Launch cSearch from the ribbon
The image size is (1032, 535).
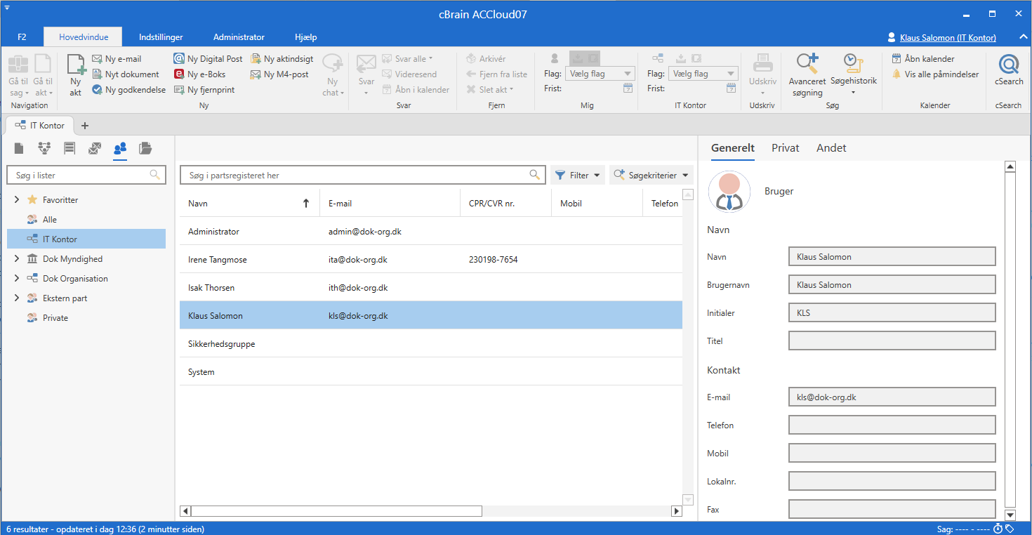tap(1009, 65)
